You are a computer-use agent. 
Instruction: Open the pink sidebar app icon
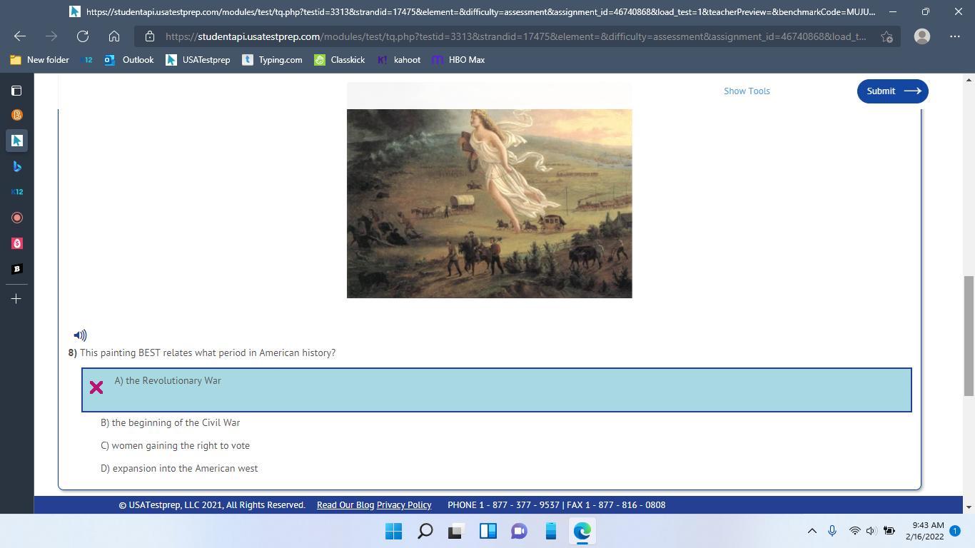pyautogui.click(x=16, y=243)
